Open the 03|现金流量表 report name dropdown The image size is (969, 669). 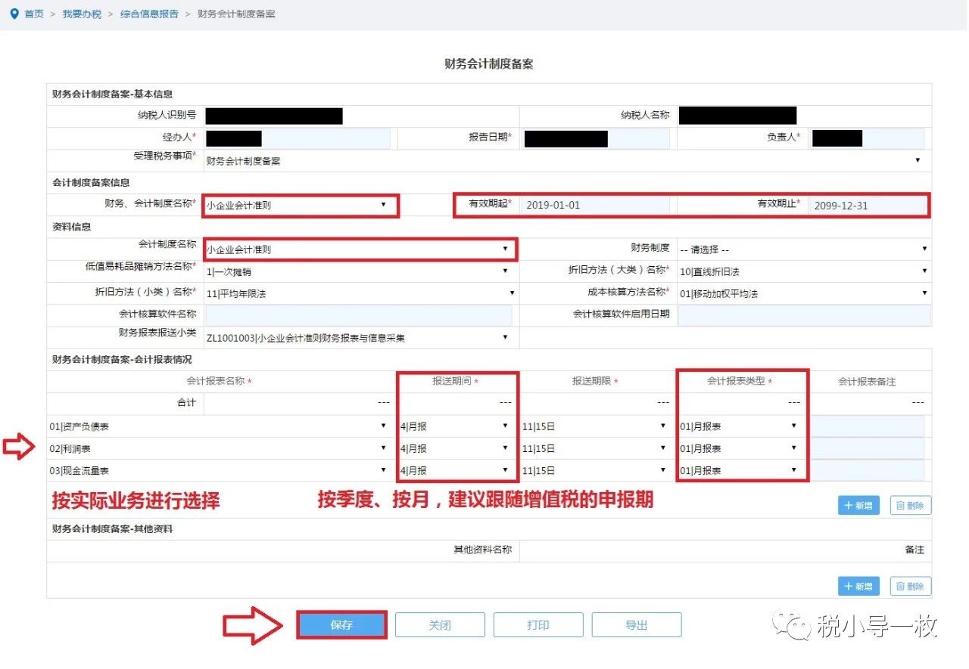tap(220, 470)
